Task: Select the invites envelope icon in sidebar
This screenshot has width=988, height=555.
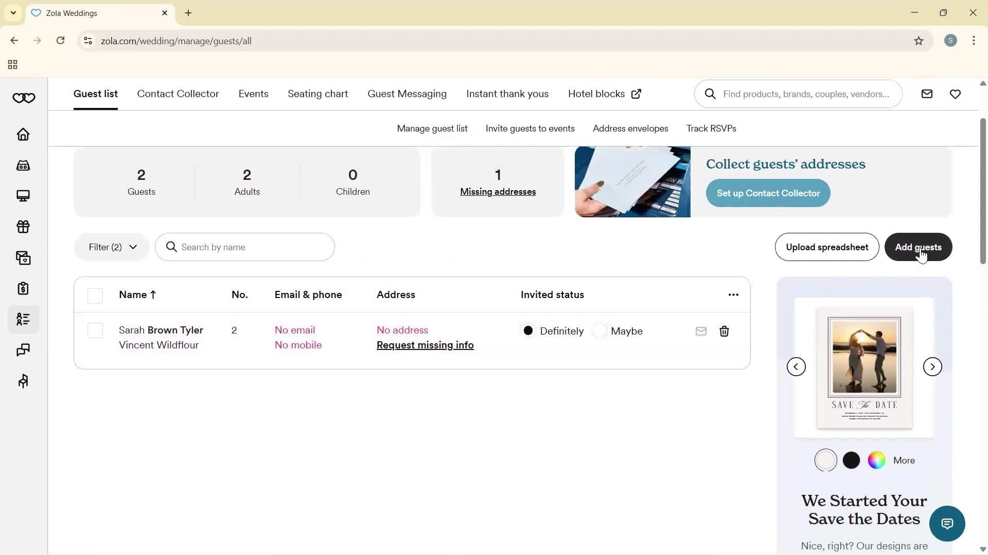Action: pos(23,257)
